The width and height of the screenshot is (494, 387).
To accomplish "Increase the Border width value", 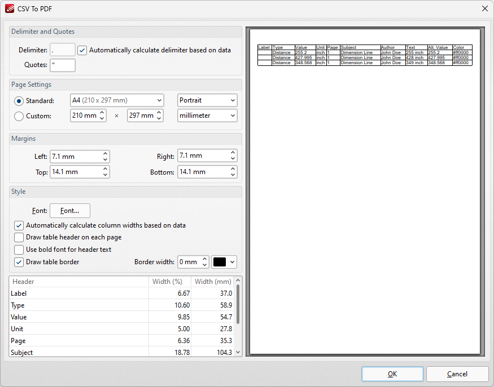I will pos(205,259).
